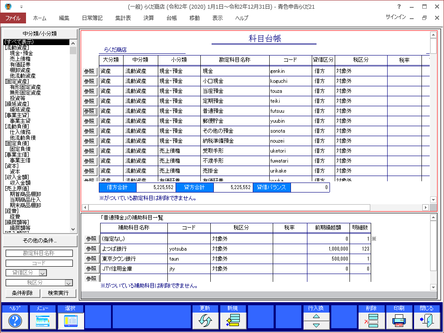Select 収入金額 in category list

tap(20, 183)
